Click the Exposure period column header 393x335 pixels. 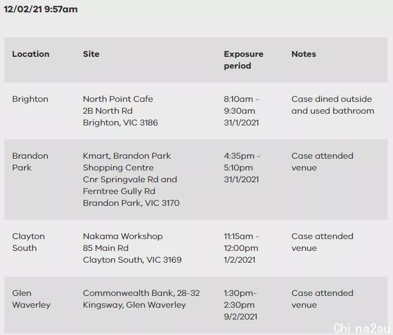tap(243, 60)
